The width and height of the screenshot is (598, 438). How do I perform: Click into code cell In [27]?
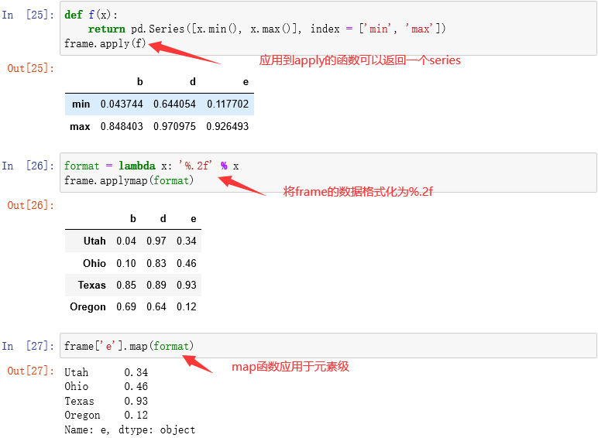[328, 345]
